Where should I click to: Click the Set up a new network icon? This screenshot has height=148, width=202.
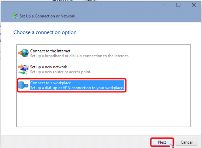(x=24, y=69)
